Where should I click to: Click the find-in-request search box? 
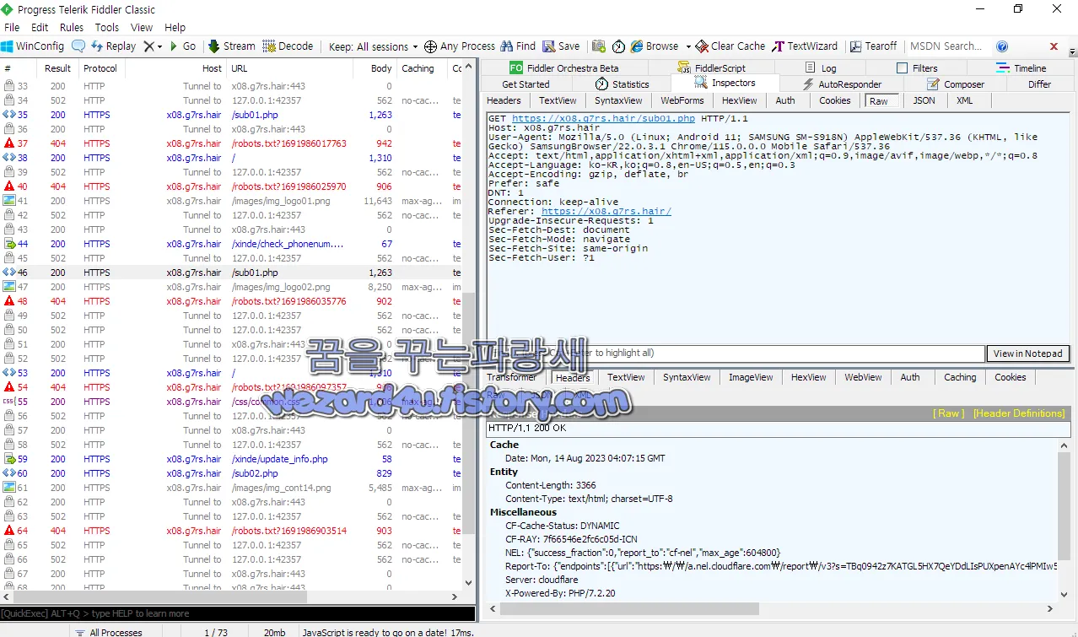pyautogui.click(x=736, y=354)
